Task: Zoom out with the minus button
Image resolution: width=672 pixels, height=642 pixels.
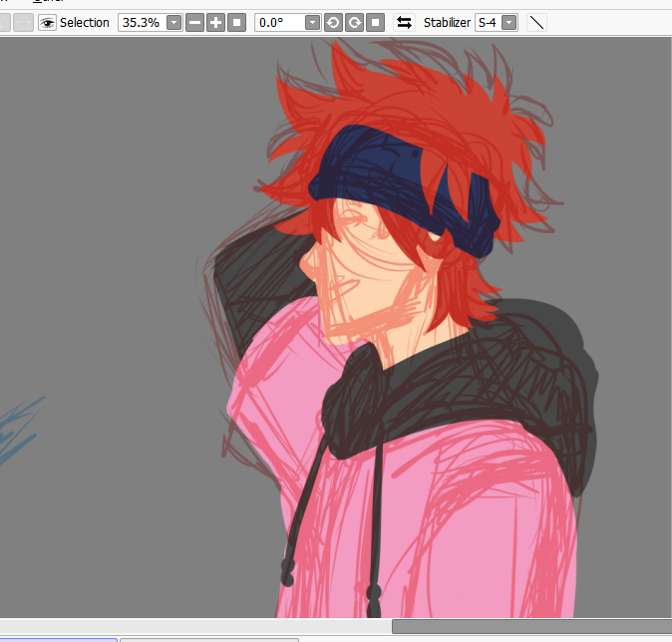Action: tap(195, 23)
